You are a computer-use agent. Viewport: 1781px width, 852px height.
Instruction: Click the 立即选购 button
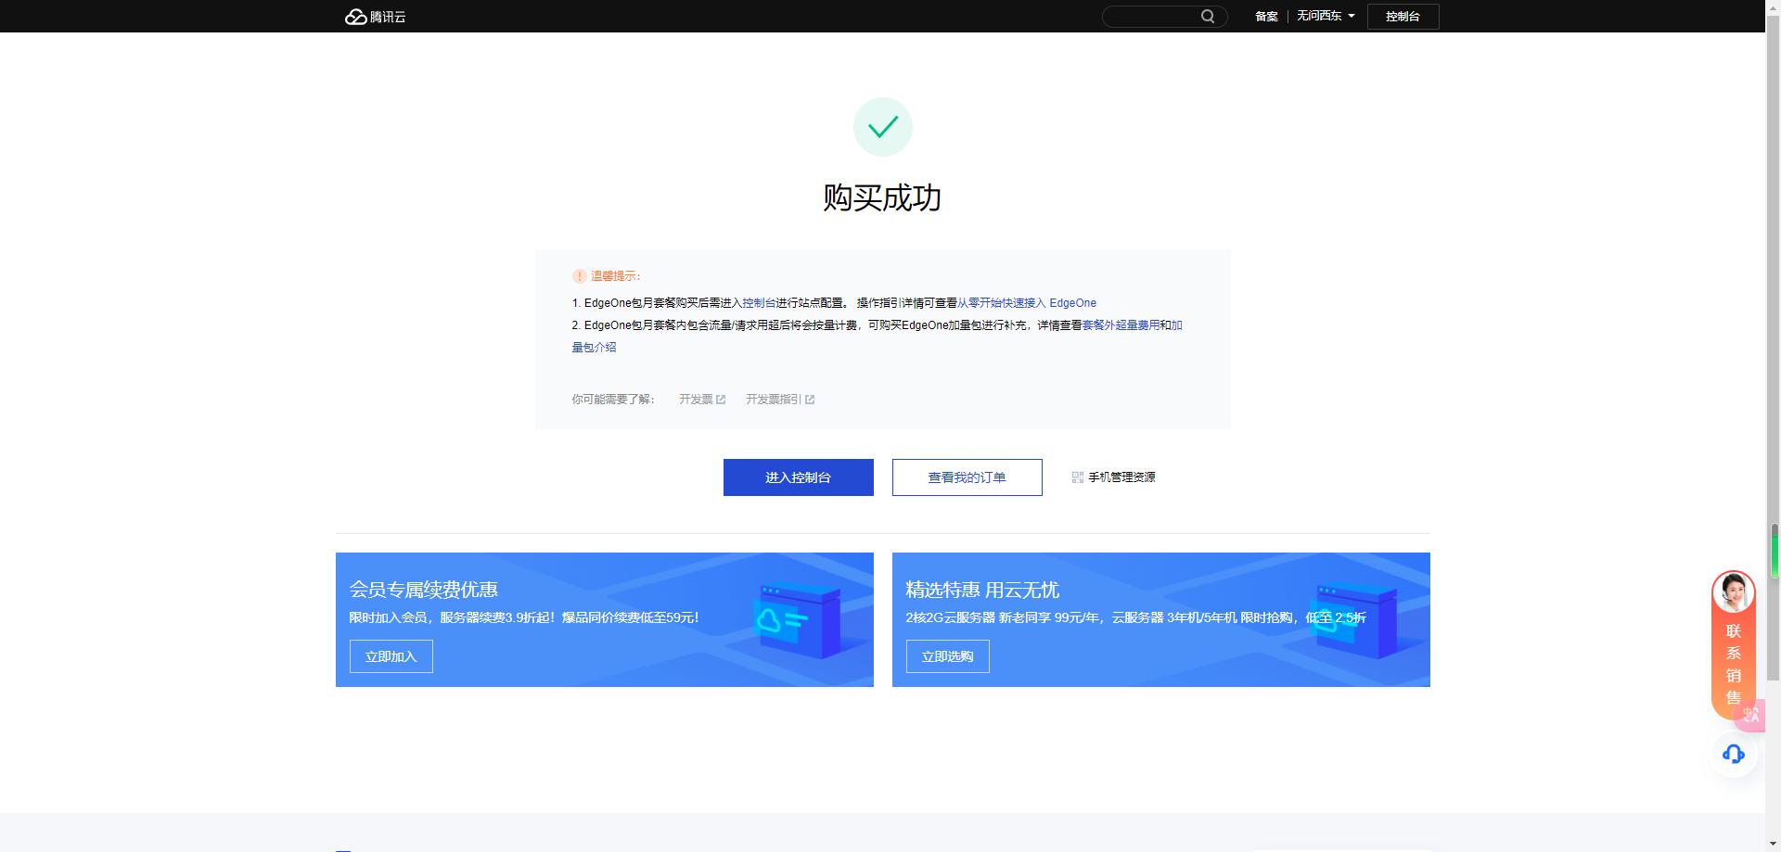tap(948, 656)
